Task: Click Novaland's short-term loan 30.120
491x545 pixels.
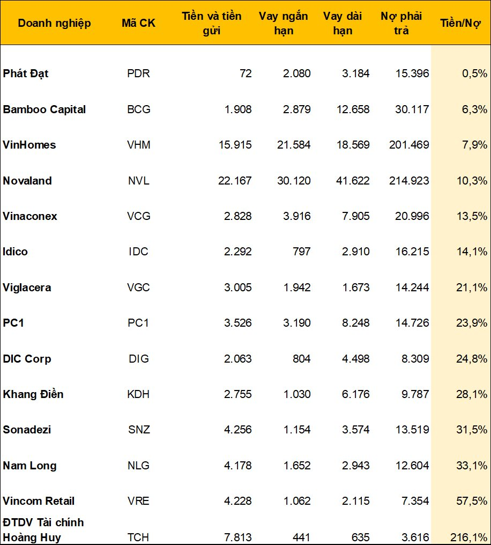Action: 294,181
